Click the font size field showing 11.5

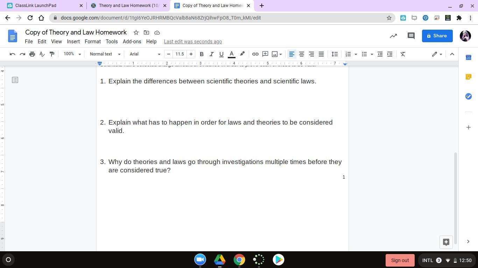coord(180,54)
